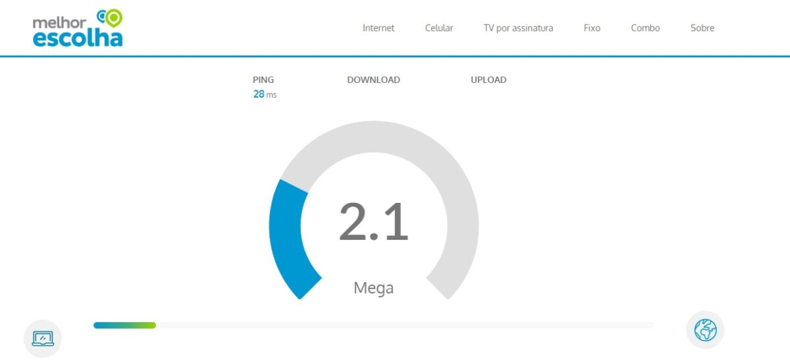This screenshot has width=790, height=363.
Task: Click the blue speed gauge arc
Action: [287, 238]
